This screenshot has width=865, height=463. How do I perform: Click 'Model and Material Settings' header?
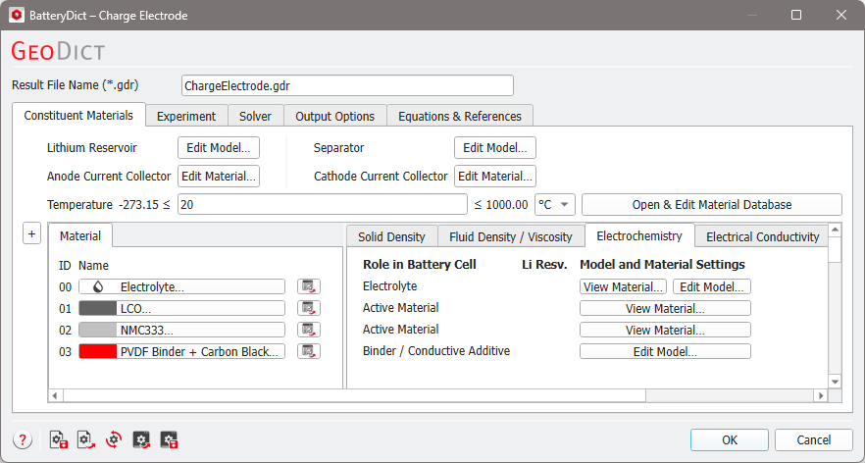(x=662, y=264)
